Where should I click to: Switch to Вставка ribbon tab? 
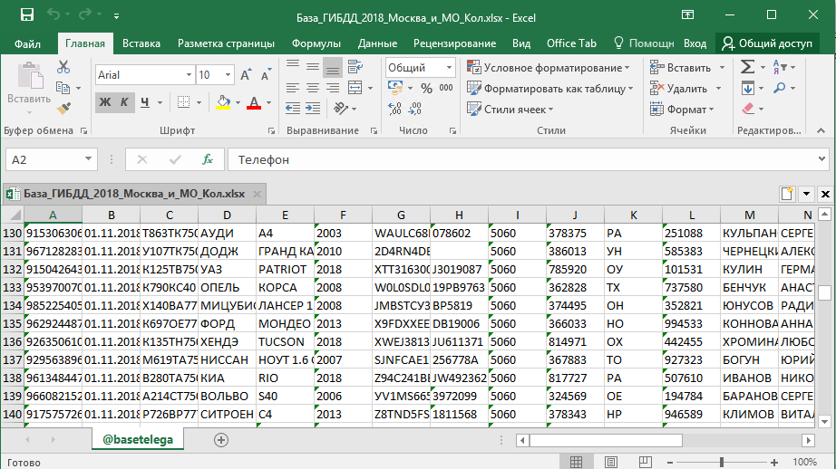pos(141,43)
